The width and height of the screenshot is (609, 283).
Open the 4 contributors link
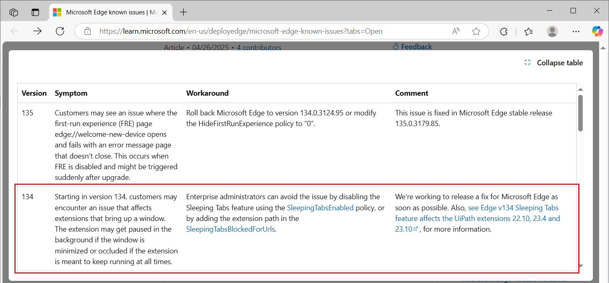click(x=259, y=47)
